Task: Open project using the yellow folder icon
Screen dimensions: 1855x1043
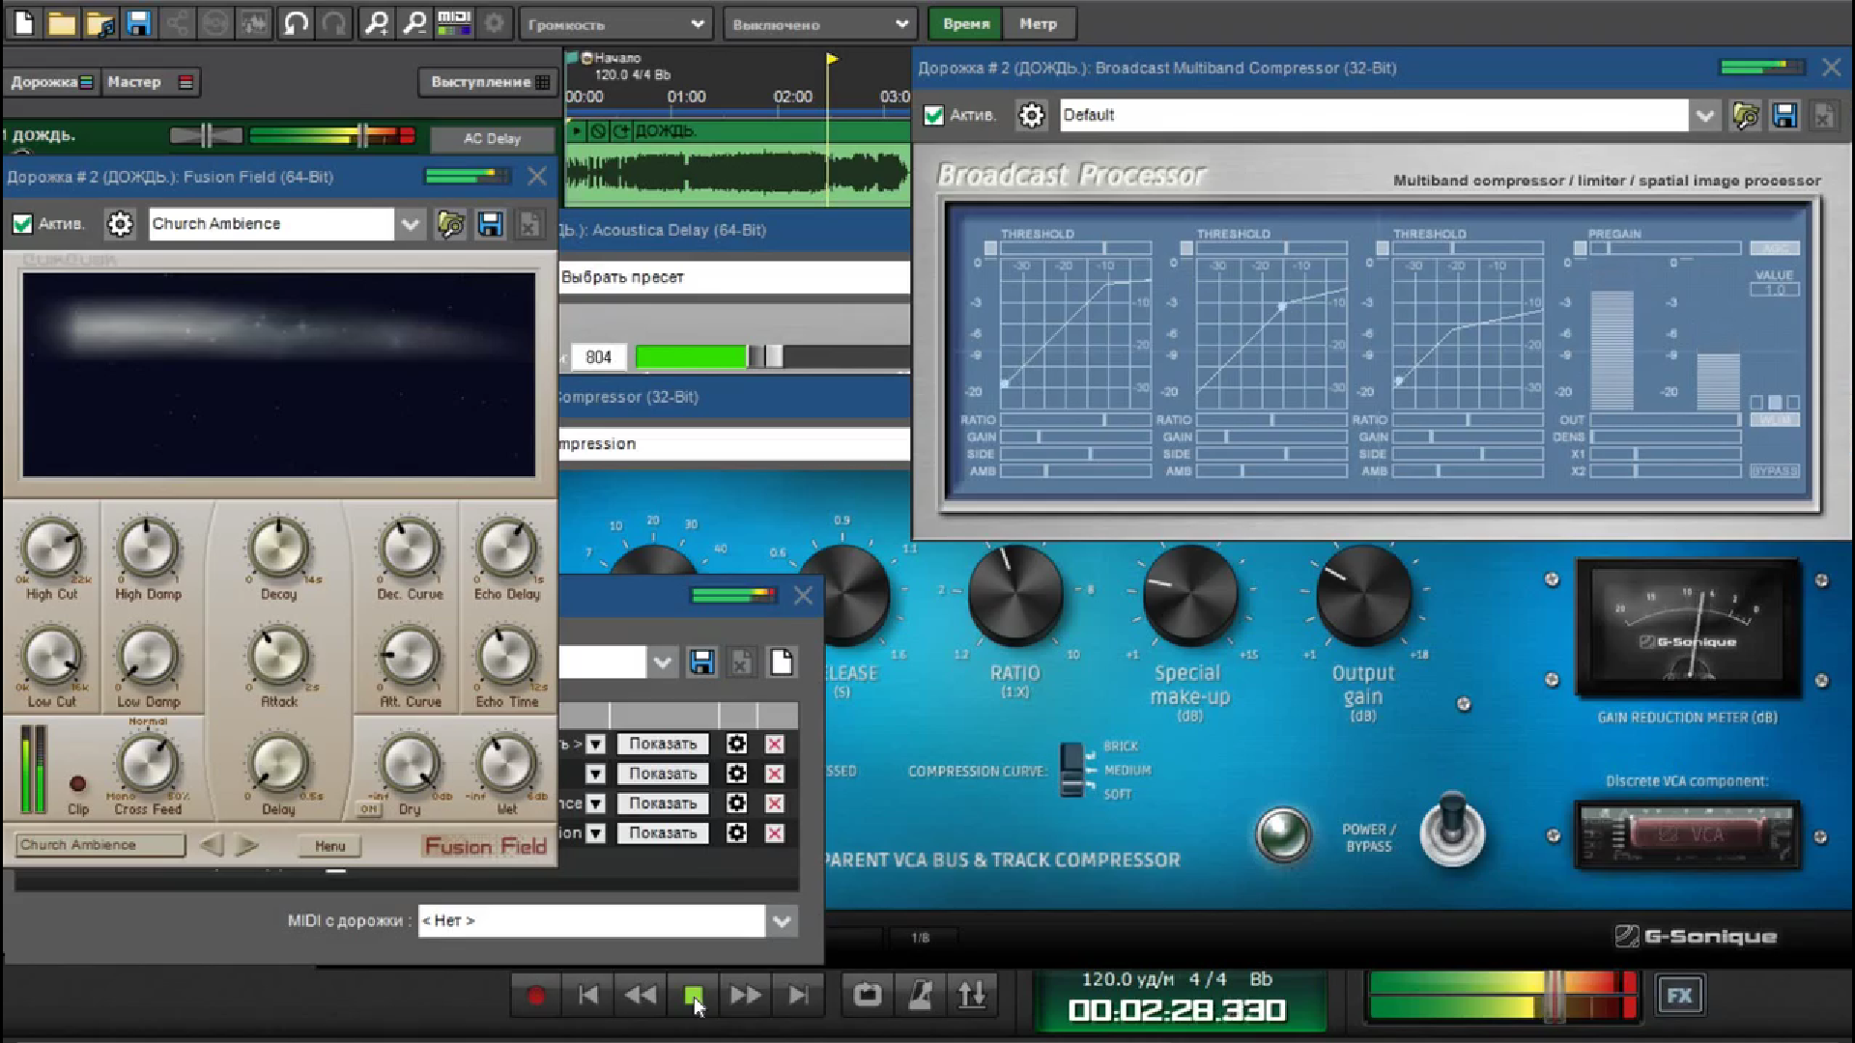Action: (62, 23)
